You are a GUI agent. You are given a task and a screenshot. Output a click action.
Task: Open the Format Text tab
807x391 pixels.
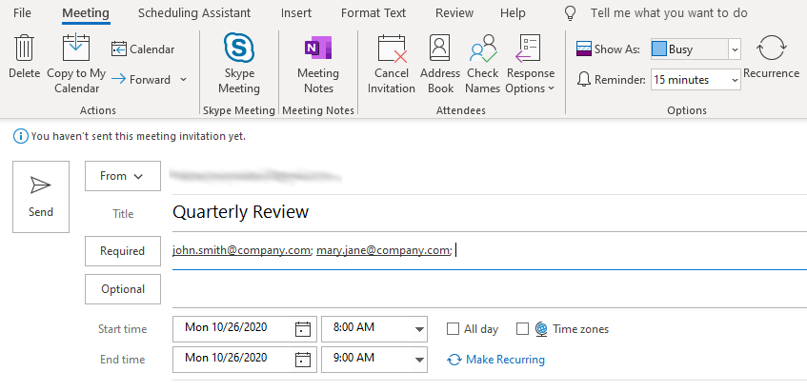373,13
